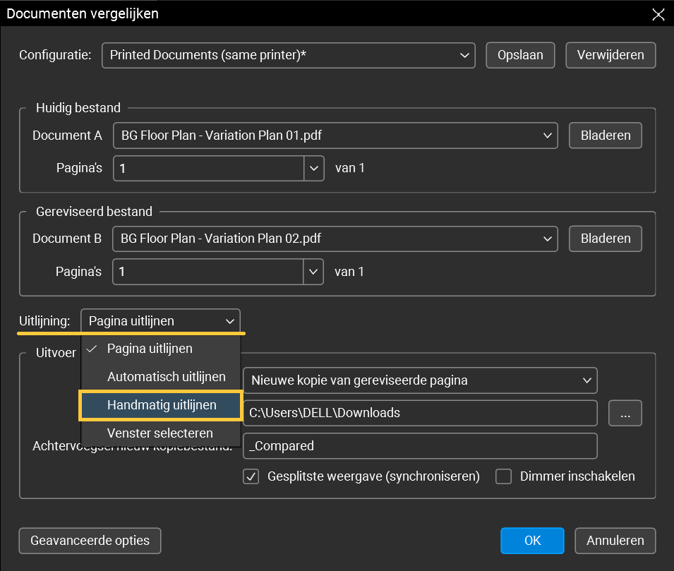Click the Verwijderen button
The width and height of the screenshot is (674, 571).
pos(610,55)
